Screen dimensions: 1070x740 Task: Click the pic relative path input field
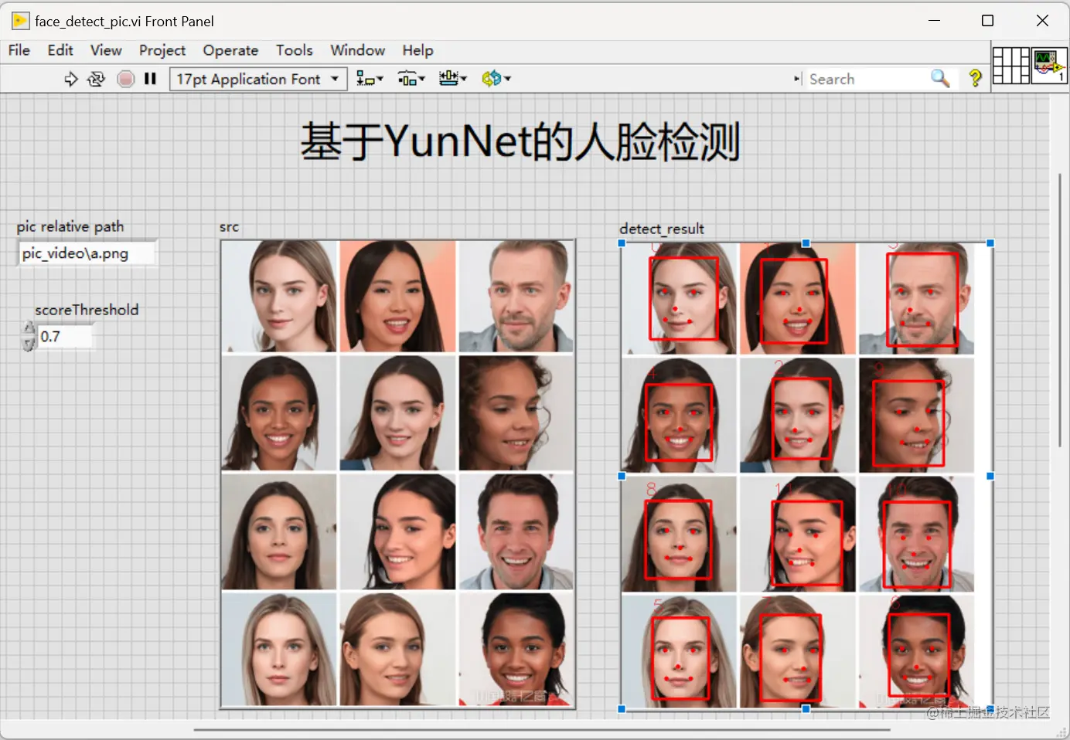(x=87, y=253)
